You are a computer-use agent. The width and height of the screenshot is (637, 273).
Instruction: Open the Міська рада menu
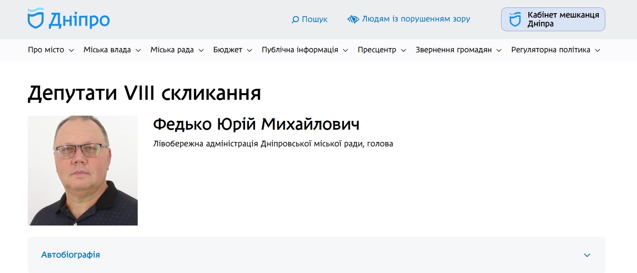(x=172, y=50)
